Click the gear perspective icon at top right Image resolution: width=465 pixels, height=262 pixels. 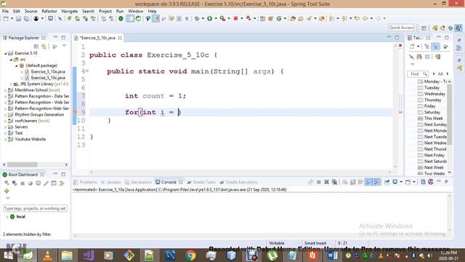(x=450, y=28)
